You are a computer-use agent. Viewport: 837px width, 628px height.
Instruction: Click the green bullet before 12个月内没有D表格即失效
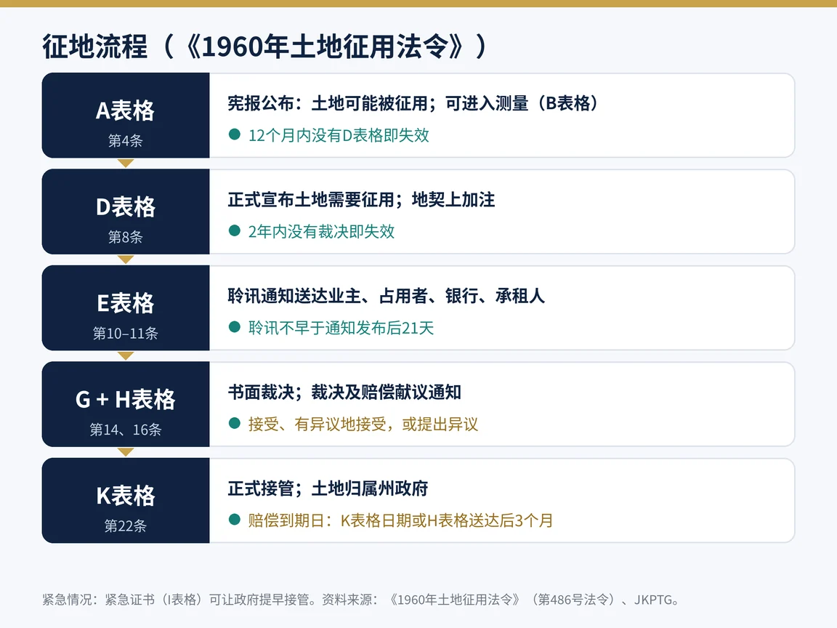(x=235, y=134)
